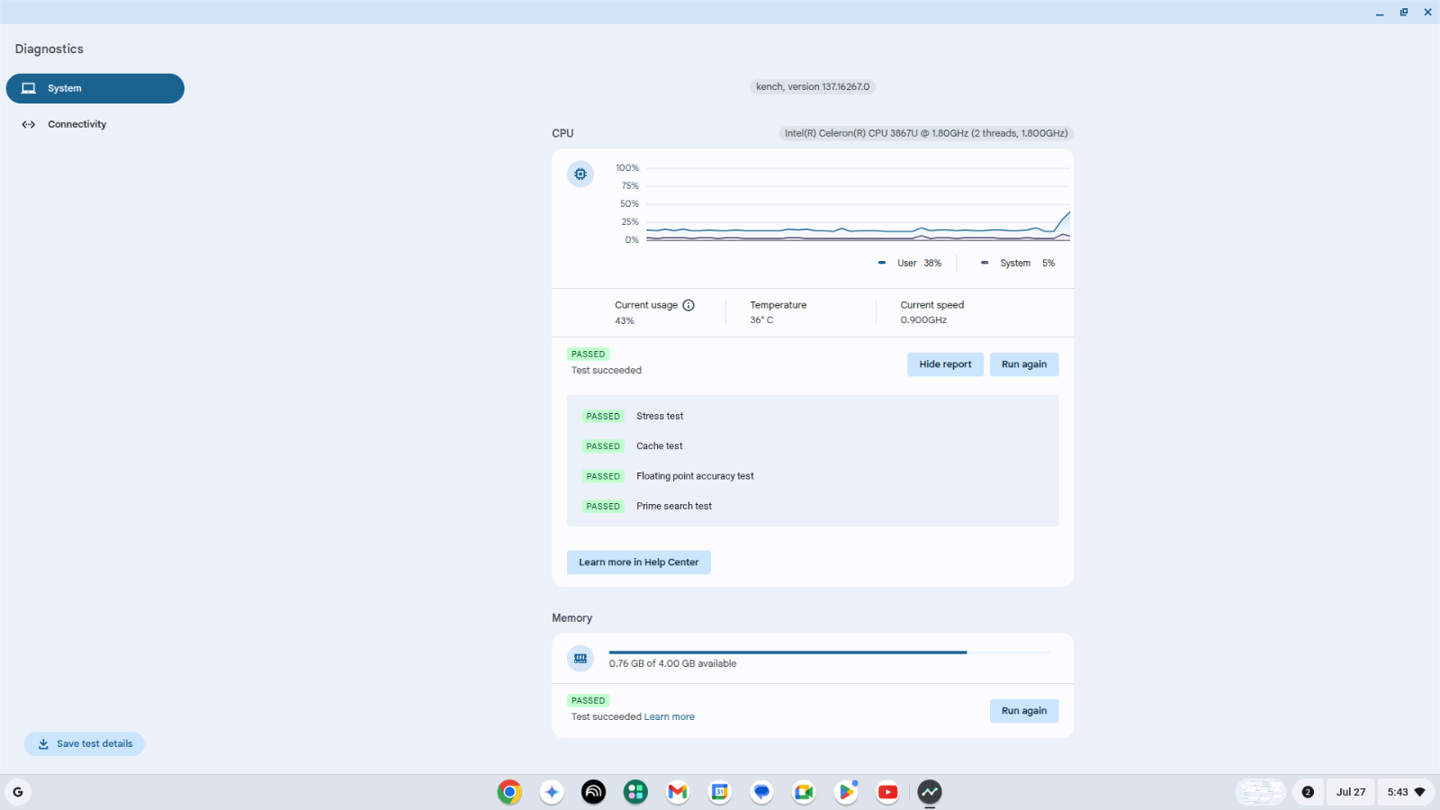This screenshot has width=1440, height=810.
Task: Run the Memory test again
Action: click(x=1023, y=711)
